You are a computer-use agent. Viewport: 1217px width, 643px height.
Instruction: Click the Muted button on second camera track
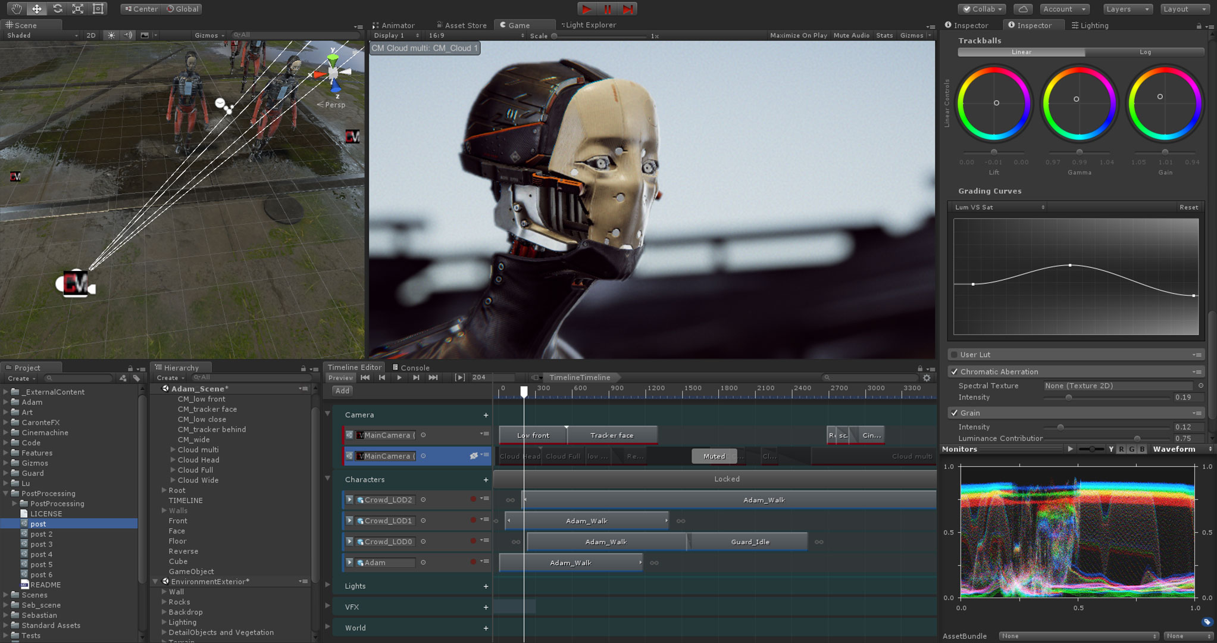[712, 456]
